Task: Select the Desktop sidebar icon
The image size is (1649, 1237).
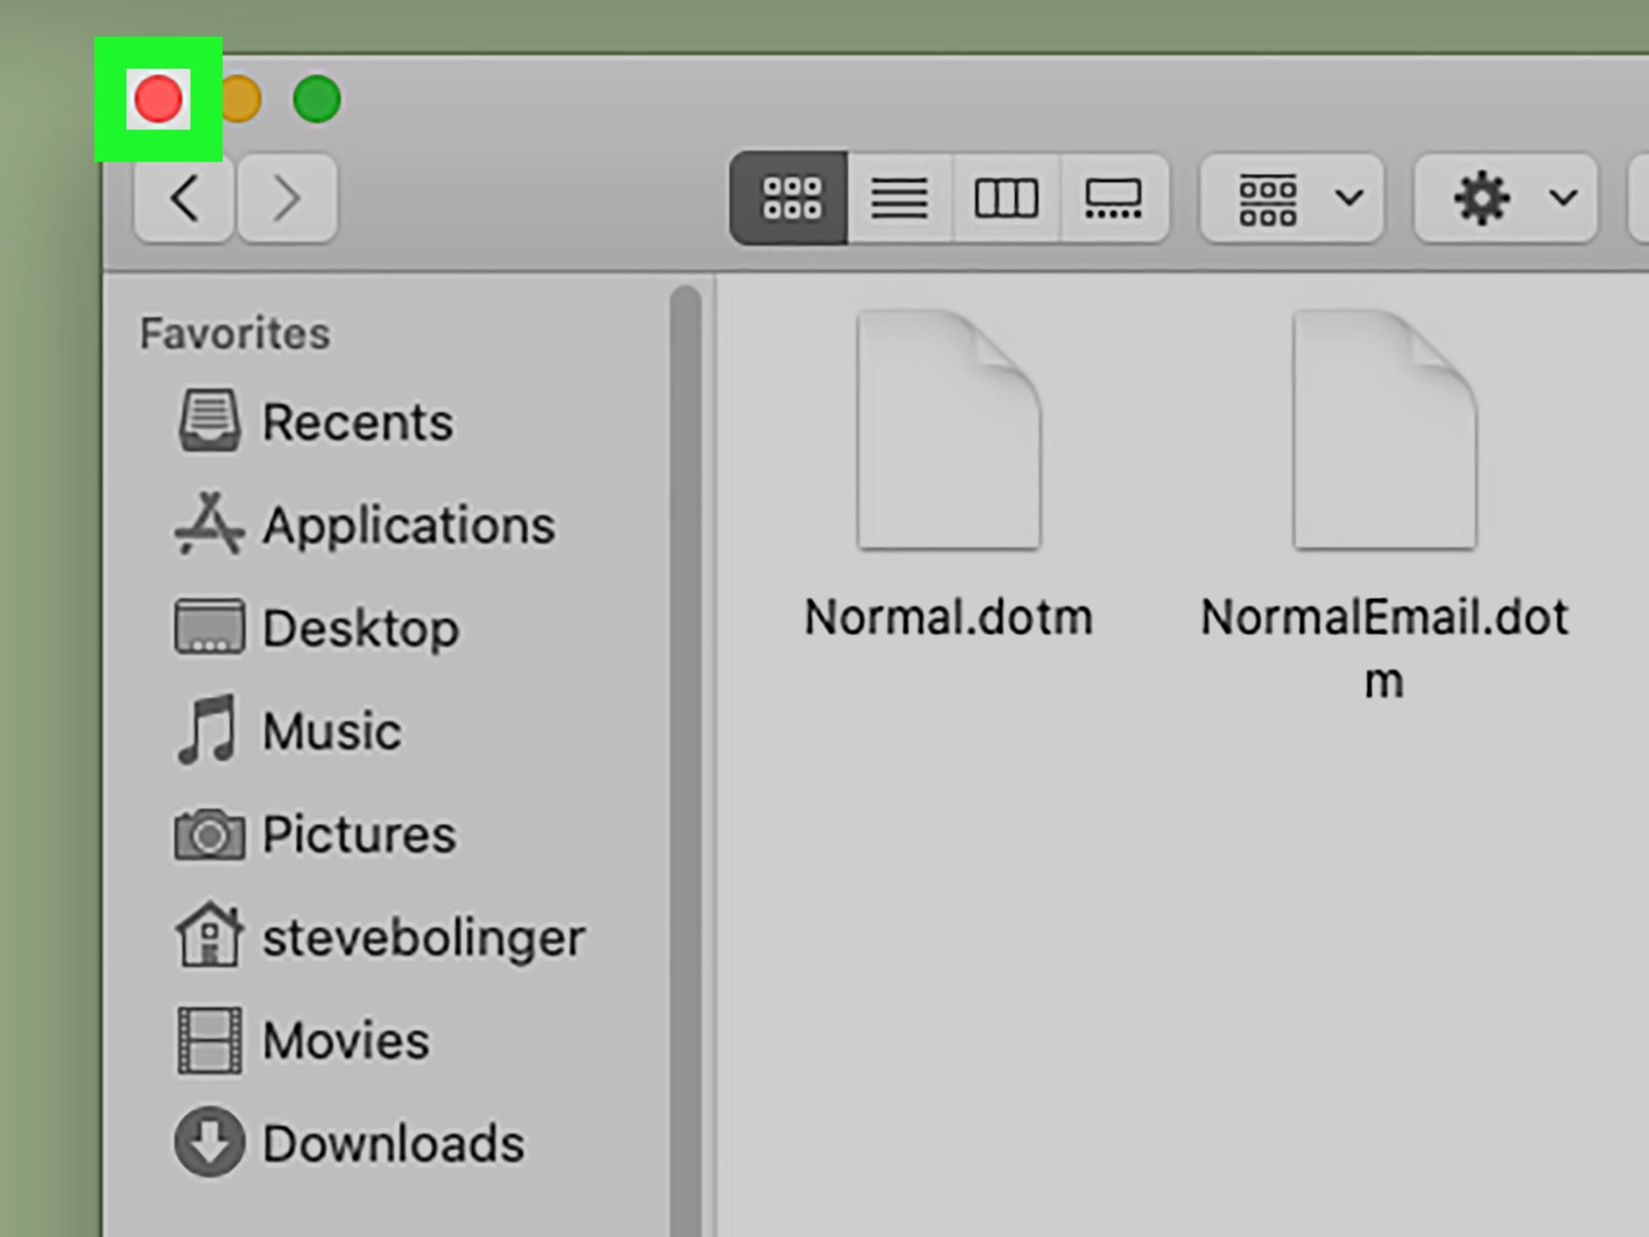Action: [209, 627]
